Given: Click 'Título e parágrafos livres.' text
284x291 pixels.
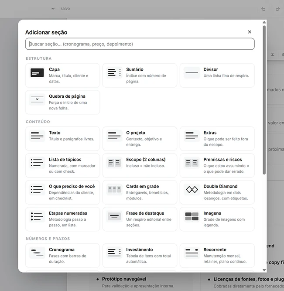Looking at the screenshot, I should coord(72,139).
